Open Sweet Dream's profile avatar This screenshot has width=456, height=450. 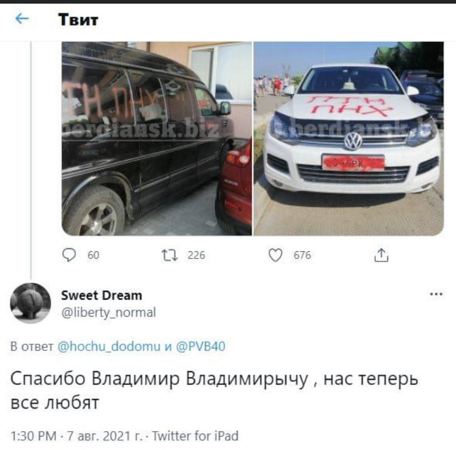tap(30, 303)
